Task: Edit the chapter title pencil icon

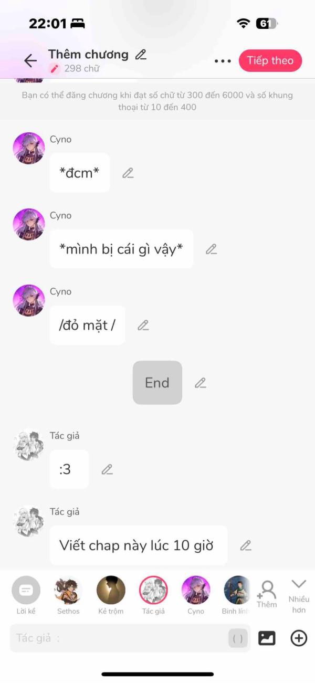Action: [141, 54]
